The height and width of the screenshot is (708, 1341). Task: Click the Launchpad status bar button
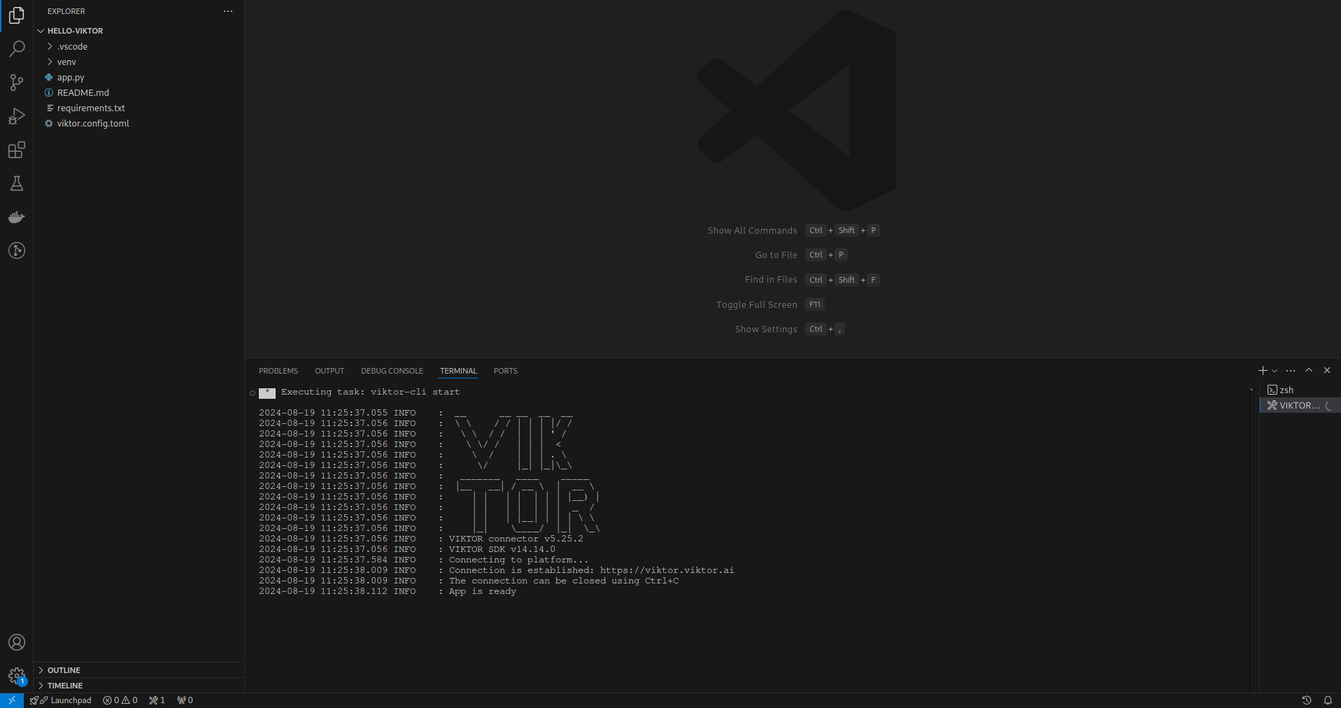coord(62,700)
